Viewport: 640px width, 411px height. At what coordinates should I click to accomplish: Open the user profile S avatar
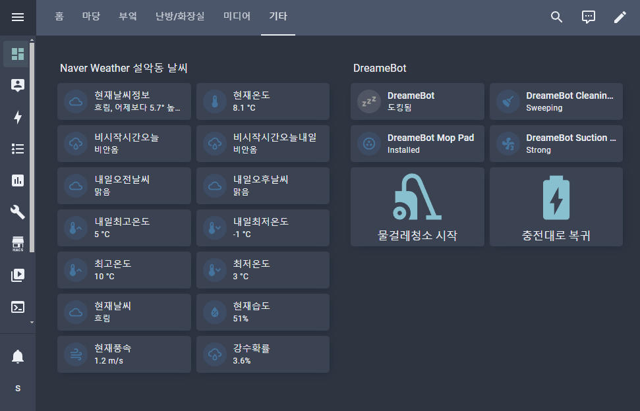[x=18, y=388]
